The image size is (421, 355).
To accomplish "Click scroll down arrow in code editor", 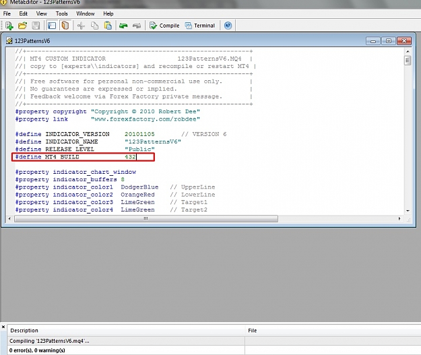I will 408,211.
